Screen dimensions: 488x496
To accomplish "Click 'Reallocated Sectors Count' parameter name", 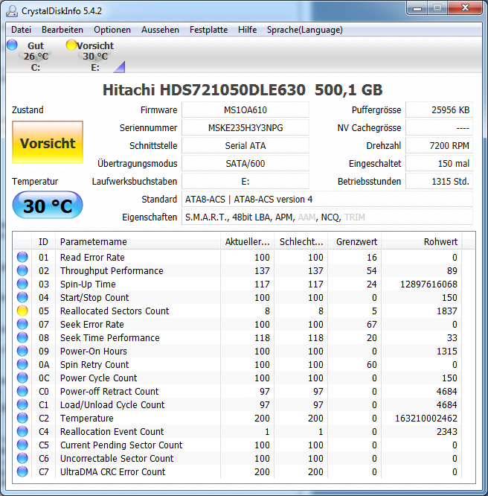I will (x=115, y=311).
